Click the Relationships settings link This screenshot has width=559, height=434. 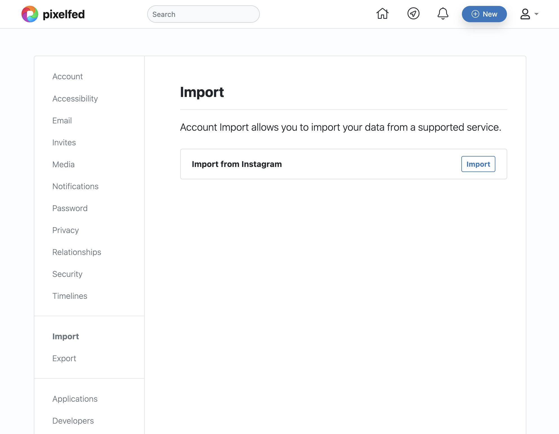77,252
